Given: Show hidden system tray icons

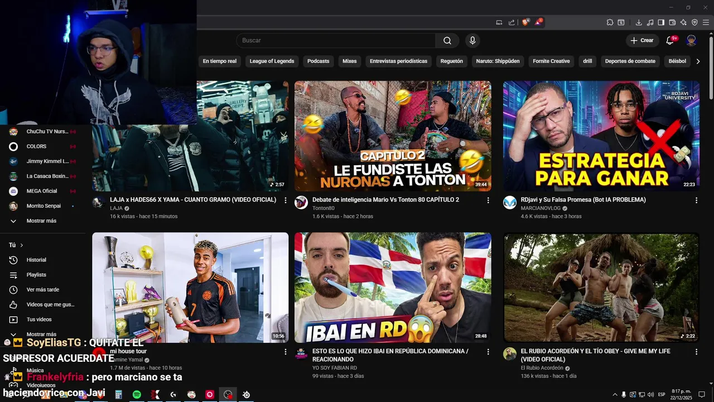Looking at the screenshot, I should click(x=615, y=395).
